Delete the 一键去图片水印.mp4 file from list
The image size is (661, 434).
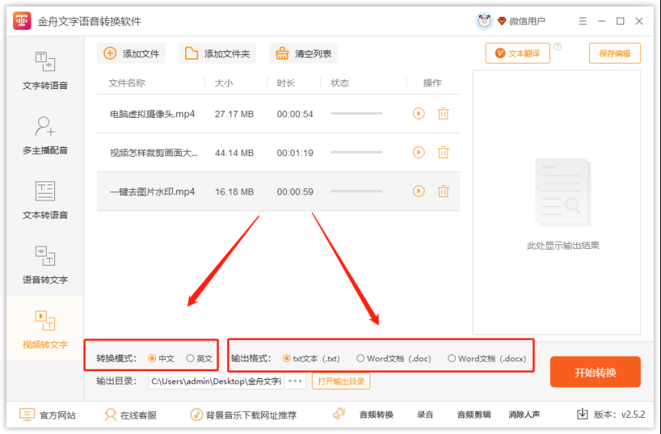click(x=443, y=191)
